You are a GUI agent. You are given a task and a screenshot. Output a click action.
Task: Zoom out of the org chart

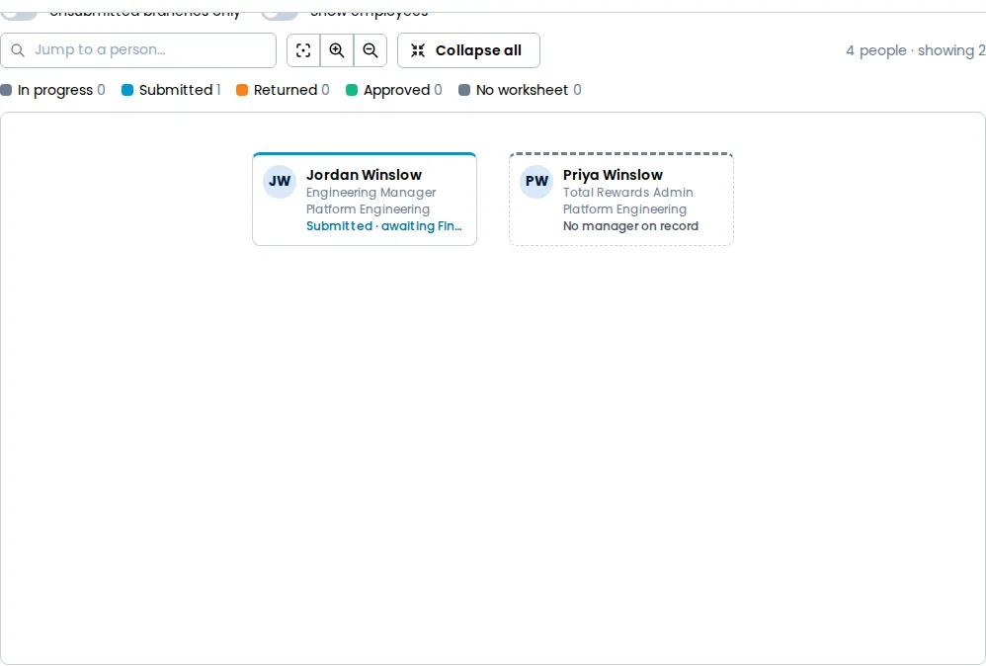(370, 50)
